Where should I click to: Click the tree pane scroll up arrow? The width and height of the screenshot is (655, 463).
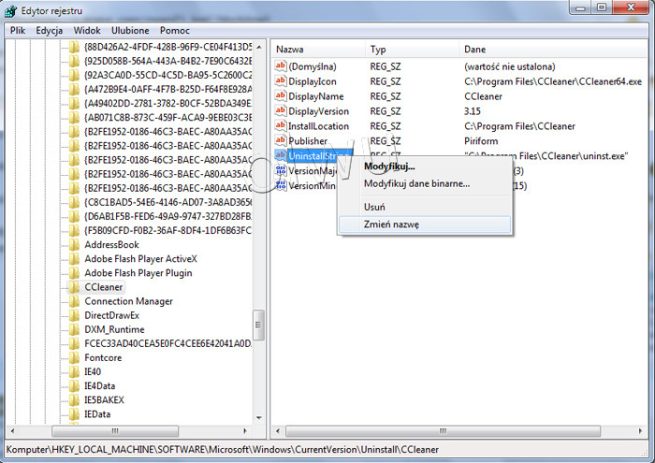pos(259,47)
